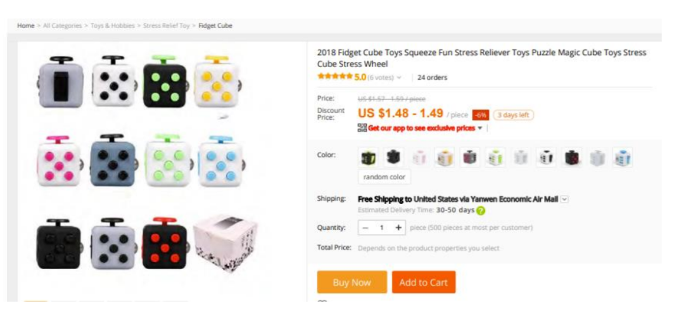Select the "random color" option
The image size is (684, 321).
pos(384,177)
